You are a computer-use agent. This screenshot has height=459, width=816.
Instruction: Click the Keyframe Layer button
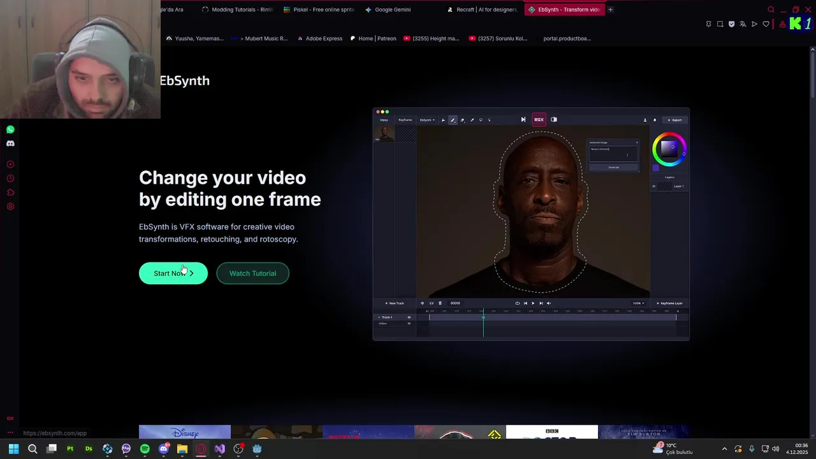point(669,303)
